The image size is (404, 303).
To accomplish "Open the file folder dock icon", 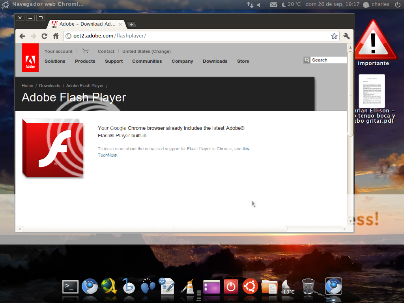I will 269,287.
